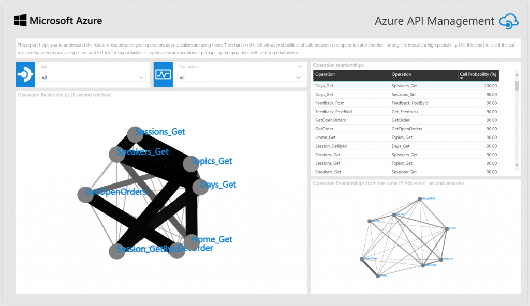Click Speakers_Get in the first column
The height and width of the screenshot is (306, 530).
point(328,172)
